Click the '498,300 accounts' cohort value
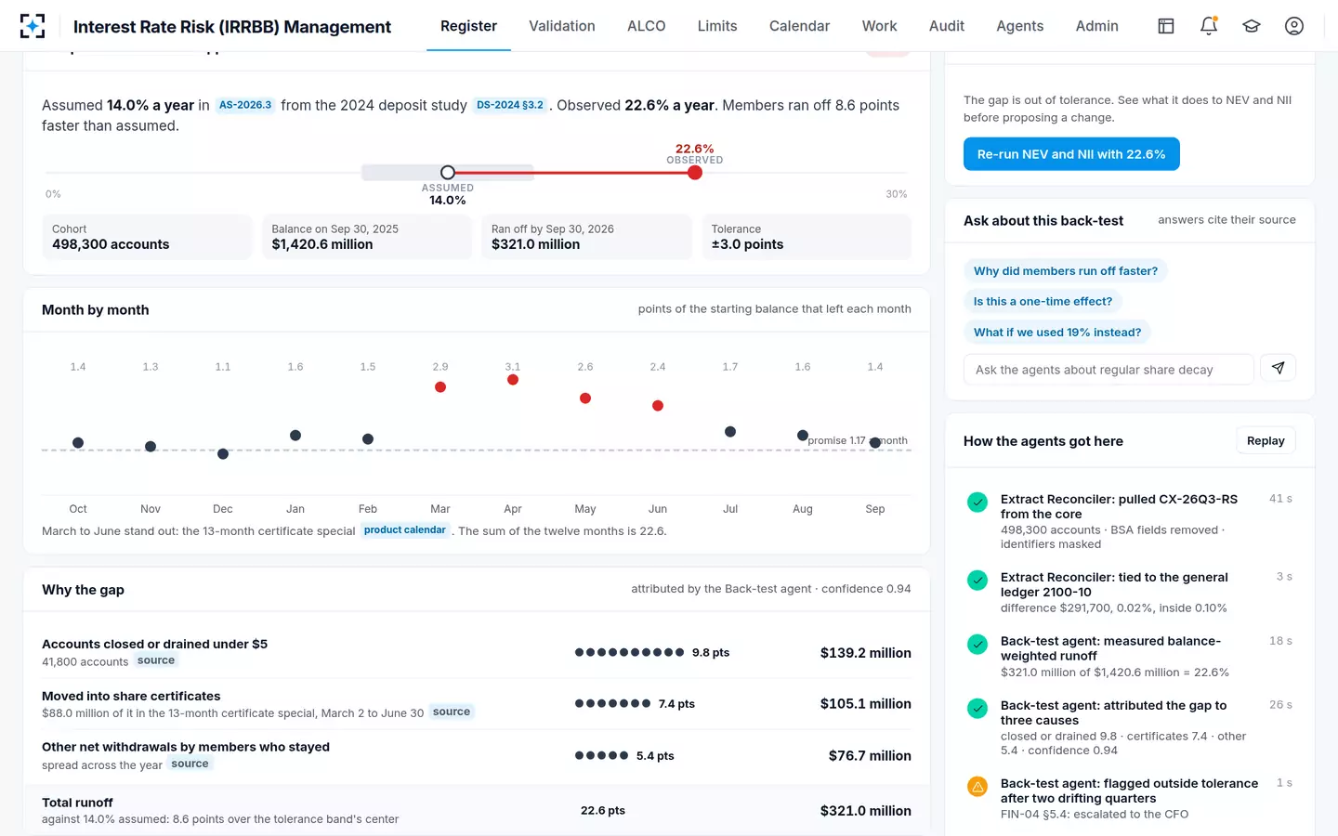The width and height of the screenshot is (1338, 836). click(x=111, y=244)
